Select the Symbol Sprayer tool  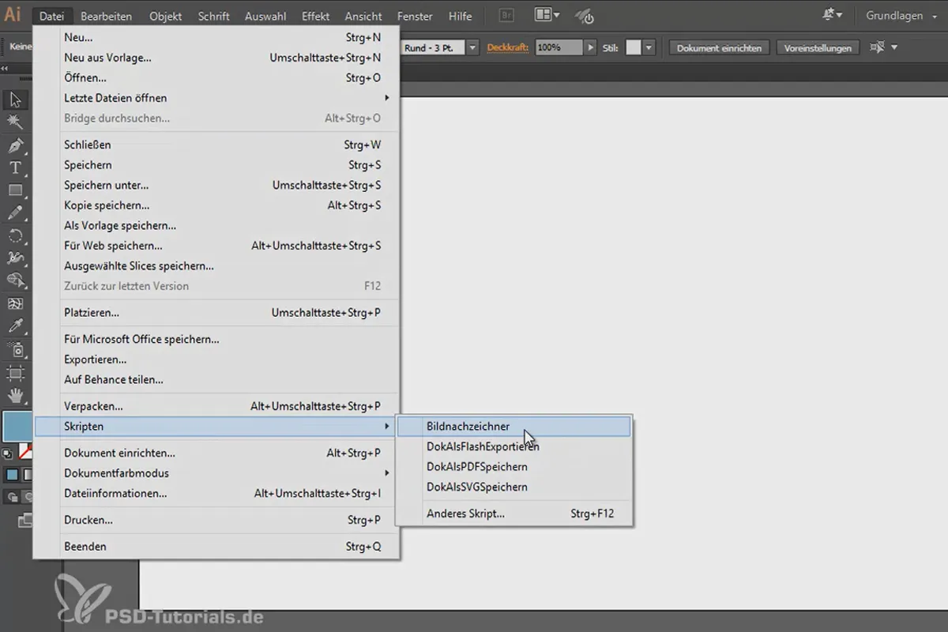[15, 349]
